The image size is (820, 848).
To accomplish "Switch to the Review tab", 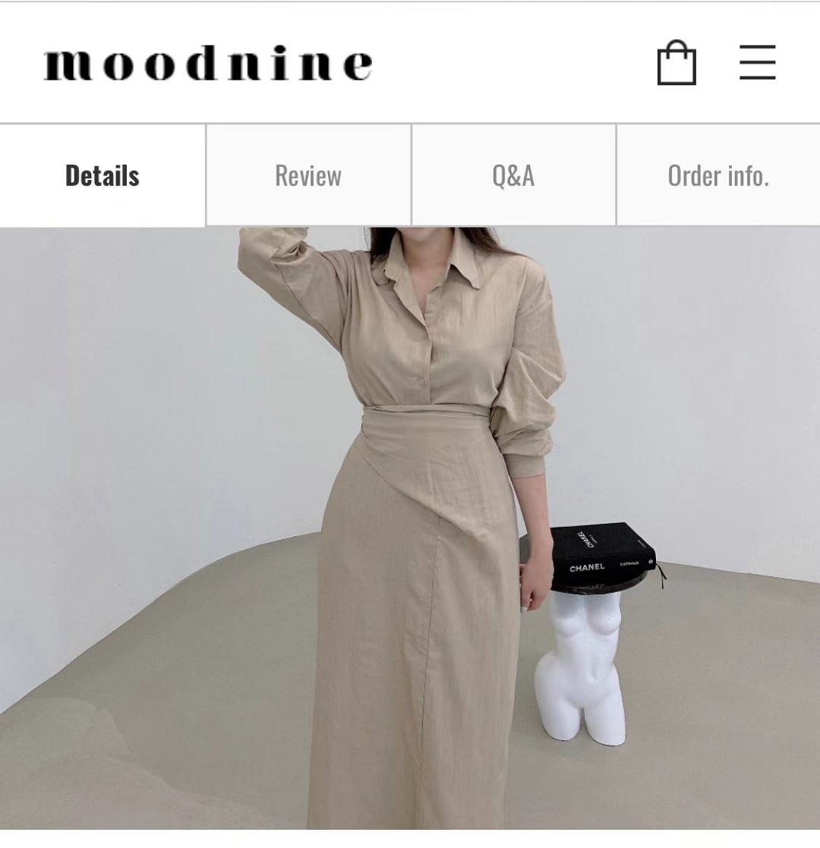I will pos(308,175).
